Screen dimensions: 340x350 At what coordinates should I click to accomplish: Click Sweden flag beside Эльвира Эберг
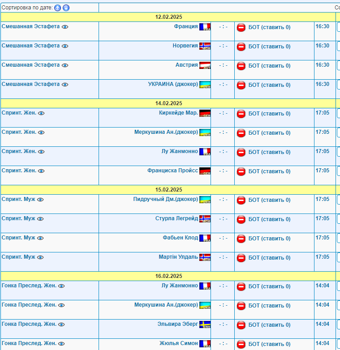click(205, 324)
